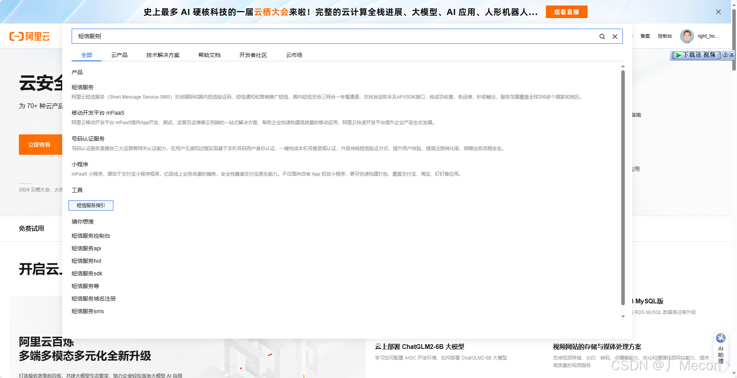Screen dimensions: 737x378
Task: Open the 控制台 console link
Action: point(665,36)
